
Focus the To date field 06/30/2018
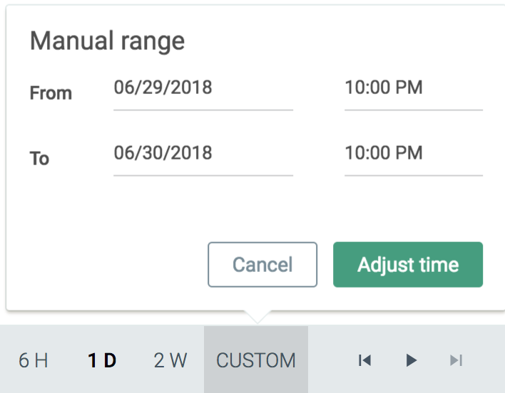(x=203, y=159)
